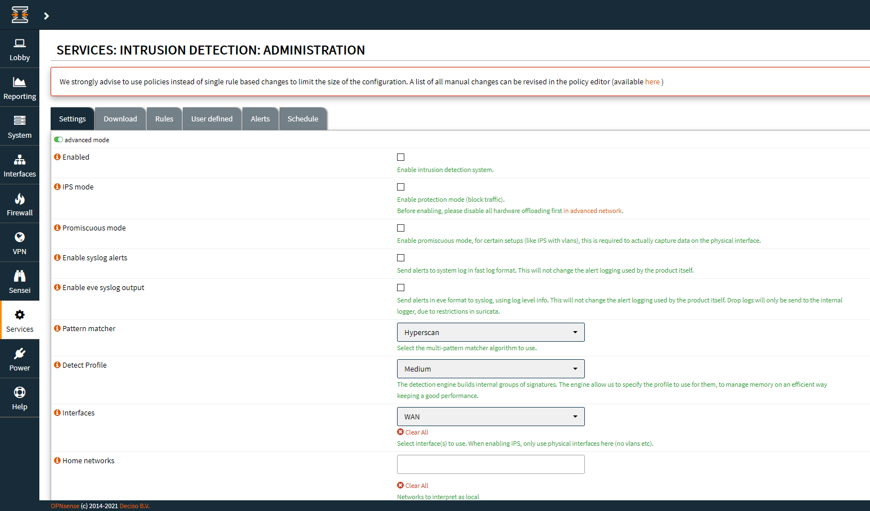Viewport: 870px width, 511px height.
Task: Click the info icon beside IPS mode
Action: pos(57,187)
